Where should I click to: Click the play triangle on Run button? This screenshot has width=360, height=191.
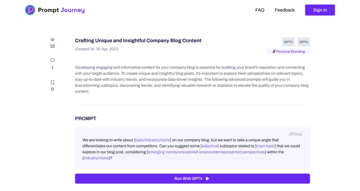click(x=207, y=178)
